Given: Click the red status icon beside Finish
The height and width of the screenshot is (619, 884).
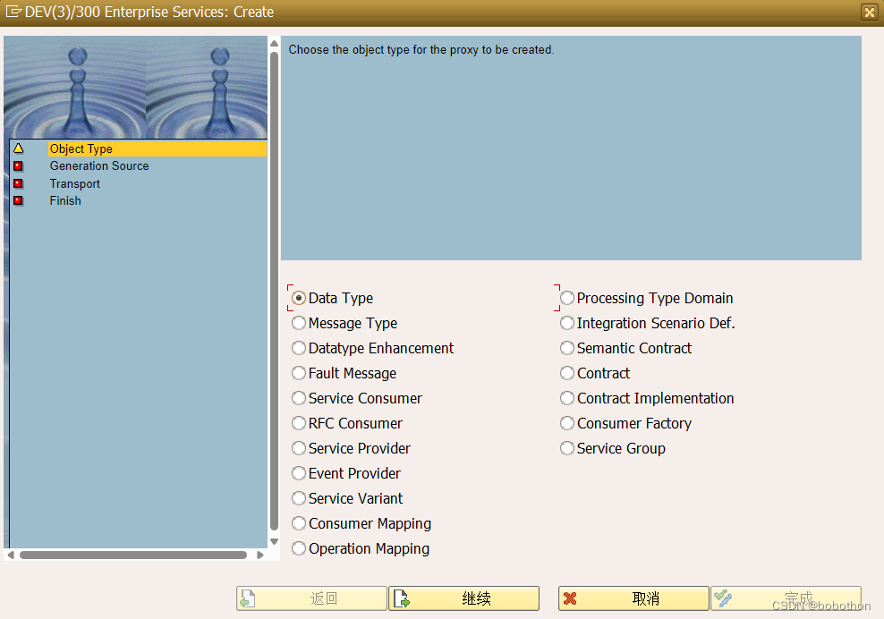Looking at the screenshot, I should click(20, 200).
